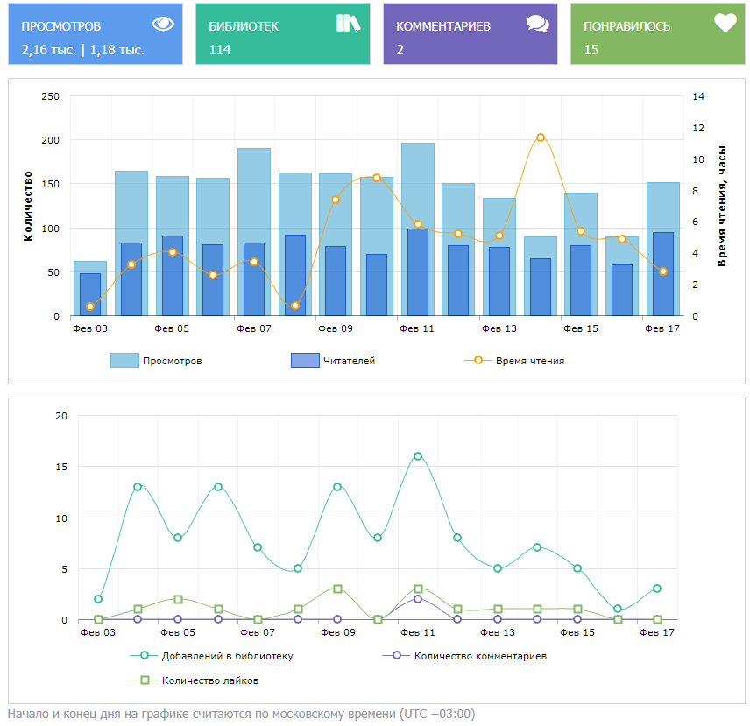Click the books icon in Библиотек card

pos(348,23)
